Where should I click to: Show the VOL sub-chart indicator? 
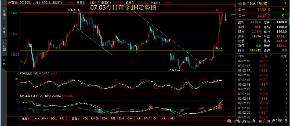coord(85,118)
